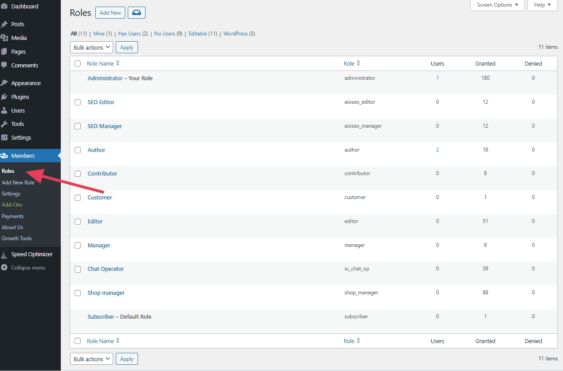Open the top Bulk actions dropdown

[91, 47]
